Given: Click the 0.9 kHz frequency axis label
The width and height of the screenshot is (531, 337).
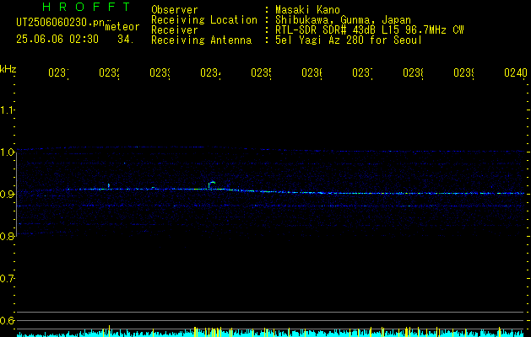Looking at the screenshot, I should click(7, 194).
